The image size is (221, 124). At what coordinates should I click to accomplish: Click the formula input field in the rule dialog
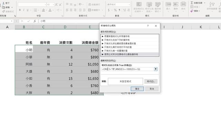tap(127, 69)
